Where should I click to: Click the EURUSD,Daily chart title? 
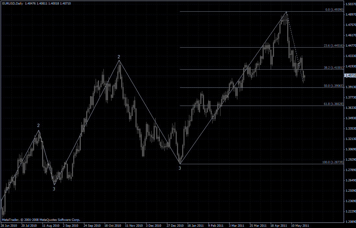pyautogui.click(x=12, y=4)
